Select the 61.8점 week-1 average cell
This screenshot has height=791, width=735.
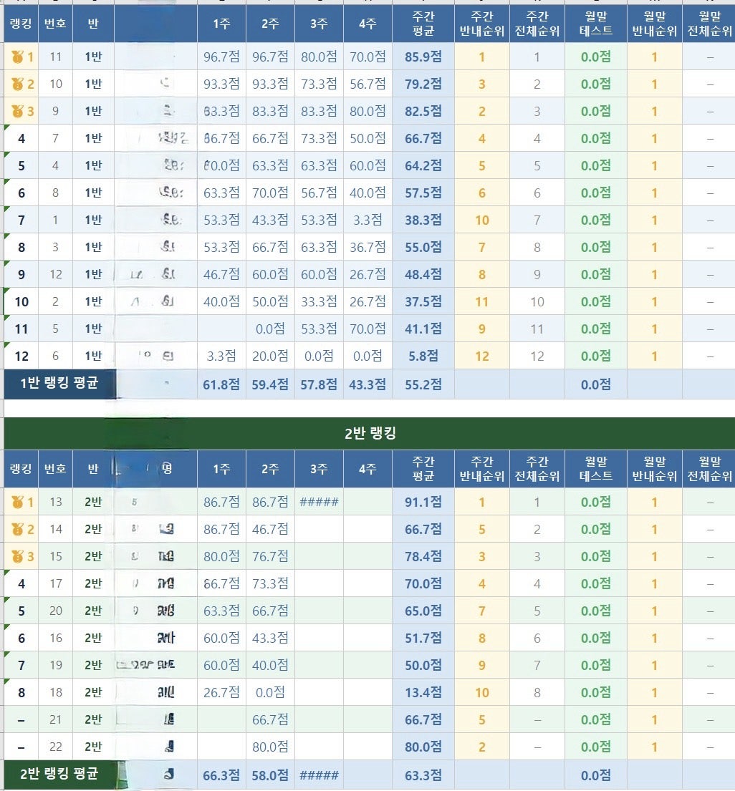(x=221, y=384)
